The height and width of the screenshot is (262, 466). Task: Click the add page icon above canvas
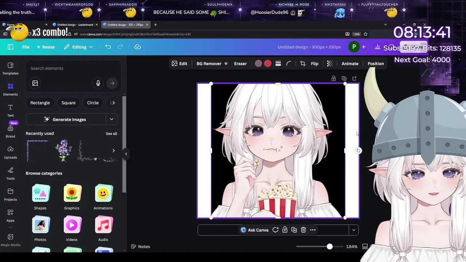point(355,78)
